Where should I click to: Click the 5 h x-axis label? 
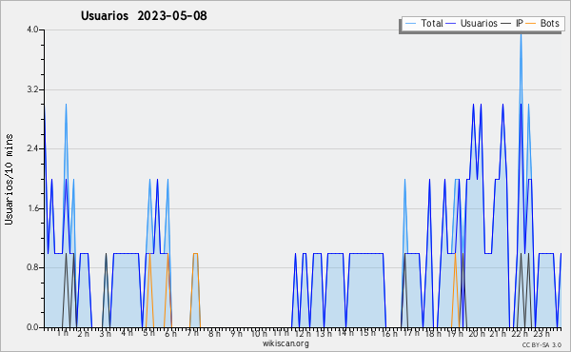click(148, 333)
